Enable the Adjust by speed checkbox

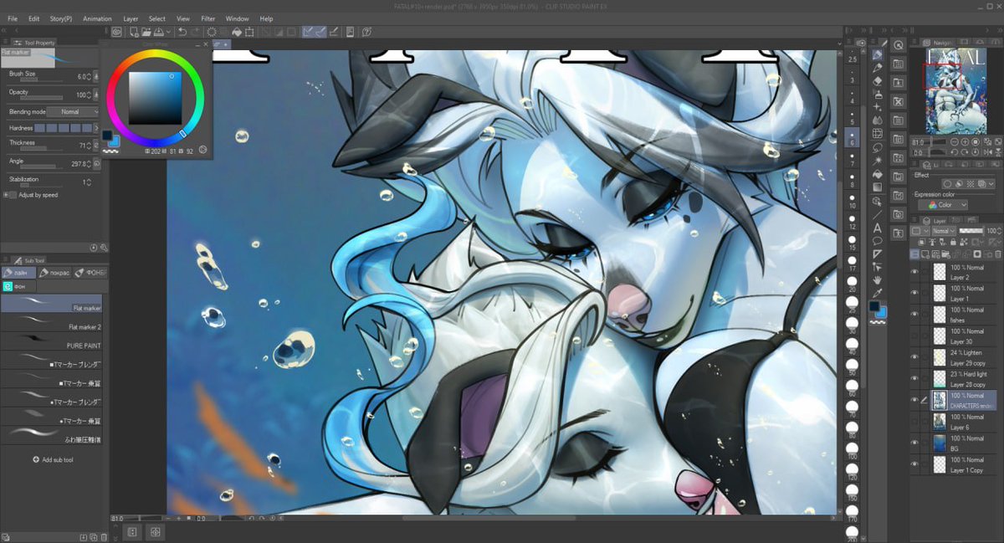point(13,195)
